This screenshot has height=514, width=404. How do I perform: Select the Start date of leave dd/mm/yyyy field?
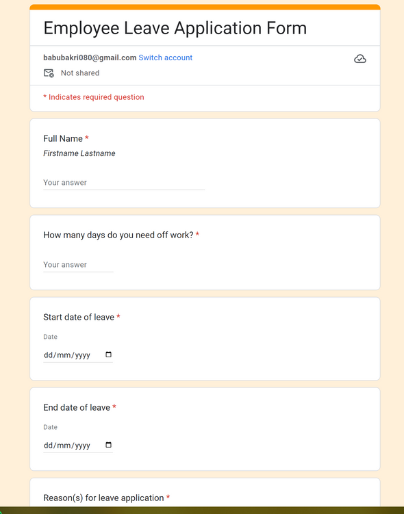tap(77, 355)
